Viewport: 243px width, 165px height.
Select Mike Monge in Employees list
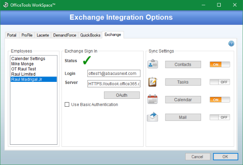(34, 64)
